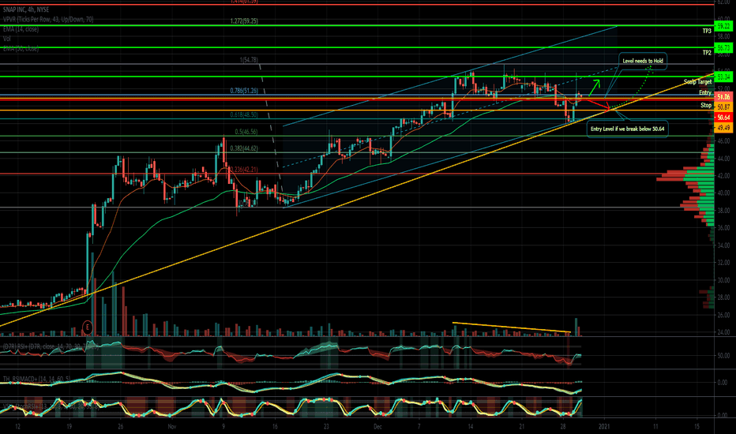Click the 50.00 RSI pane scale value
The image size is (736, 434).
pyautogui.click(x=723, y=356)
